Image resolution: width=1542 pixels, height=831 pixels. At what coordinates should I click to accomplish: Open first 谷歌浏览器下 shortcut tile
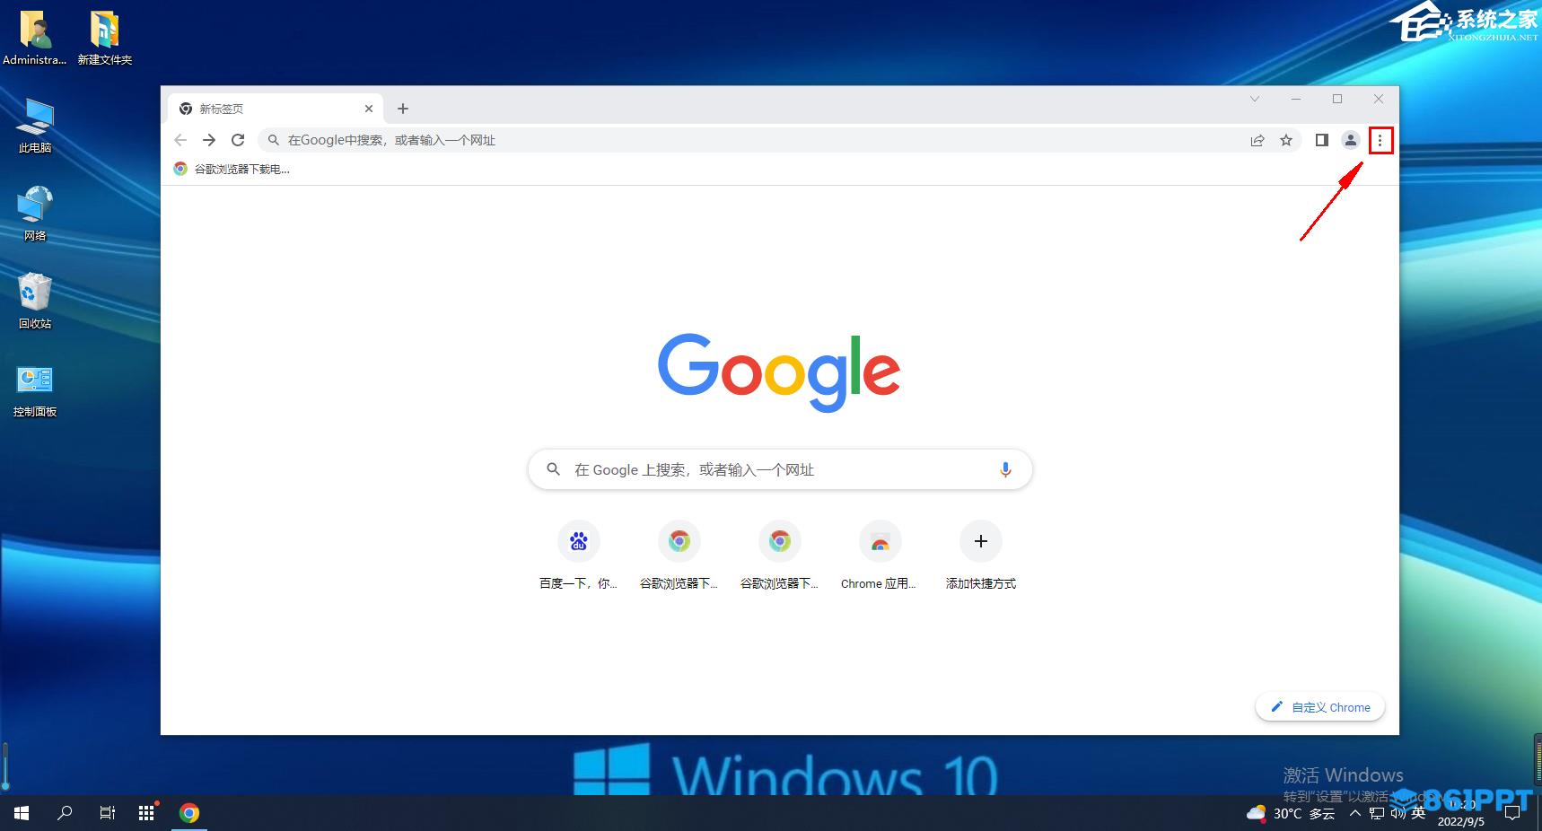[x=679, y=556]
